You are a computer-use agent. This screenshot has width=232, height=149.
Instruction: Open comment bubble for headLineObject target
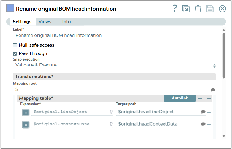[x=203, y=112]
